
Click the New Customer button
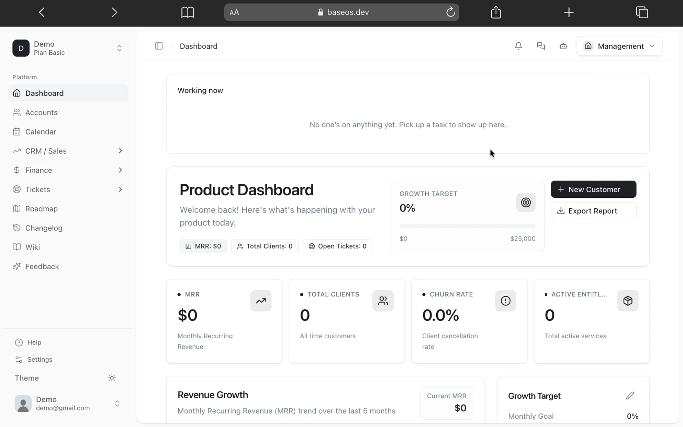(x=593, y=189)
